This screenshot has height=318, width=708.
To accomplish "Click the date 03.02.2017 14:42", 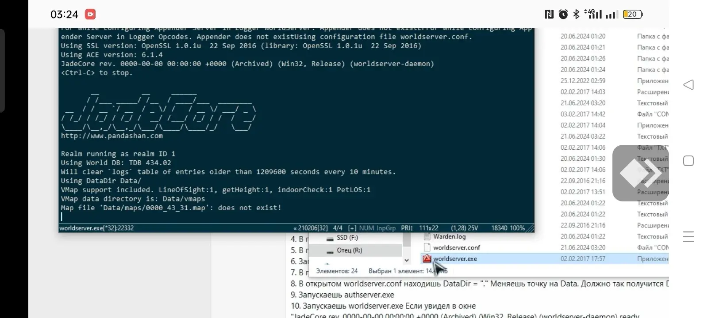I will pos(583,114).
